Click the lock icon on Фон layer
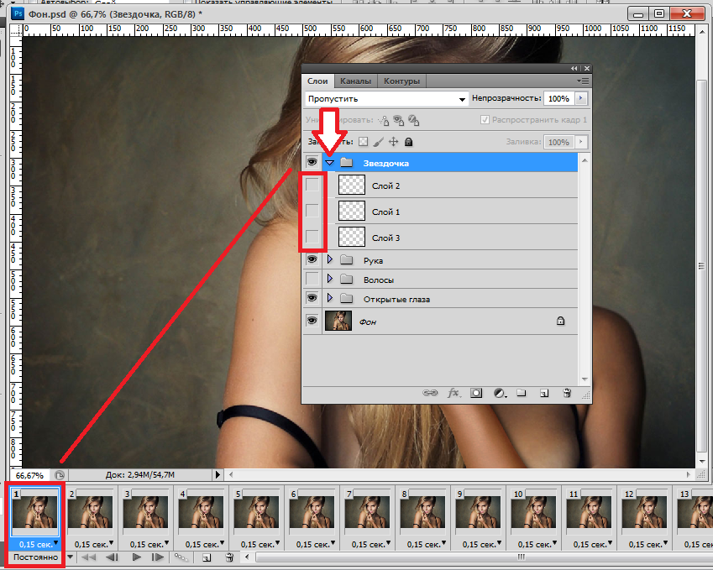The height and width of the screenshot is (570, 713). pyautogui.click(x=561, y=321)
